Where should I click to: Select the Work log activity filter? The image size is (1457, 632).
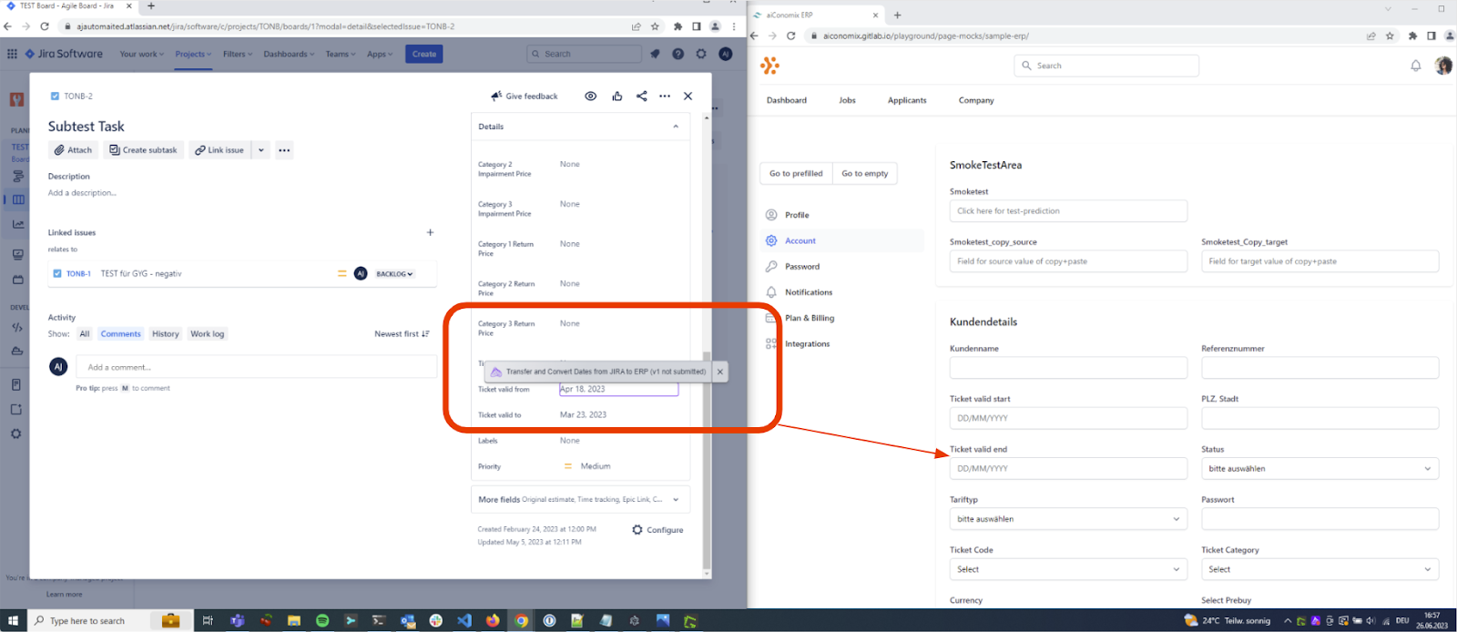(x=207, y=334)
